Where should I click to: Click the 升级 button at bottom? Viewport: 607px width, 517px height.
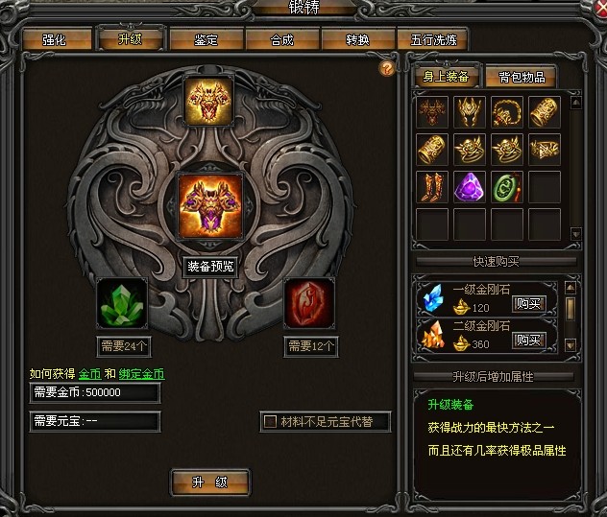pyautogui.click(x=210, y=482)
